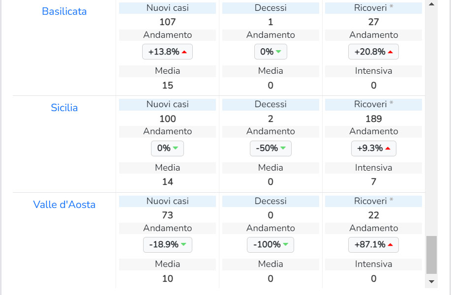Click the asterisk next to Basilicata's Ricoveri
Screen dimensions: 451x295
(391, 7)
